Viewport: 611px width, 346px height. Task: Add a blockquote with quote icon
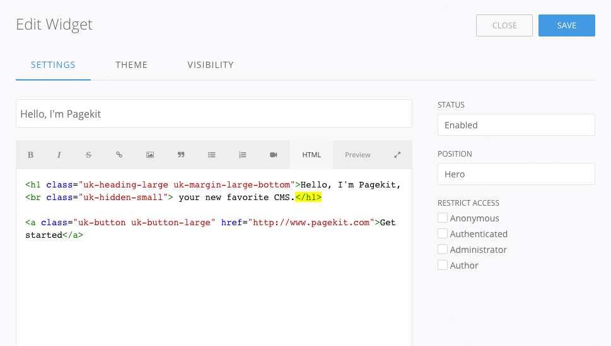(x=181, y=155)
